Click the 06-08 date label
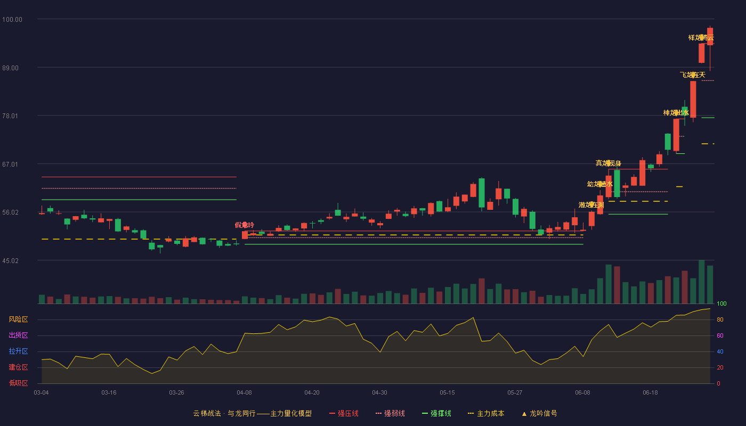The height and width of the screenshot is (426, 746). (x=582, y=392)
